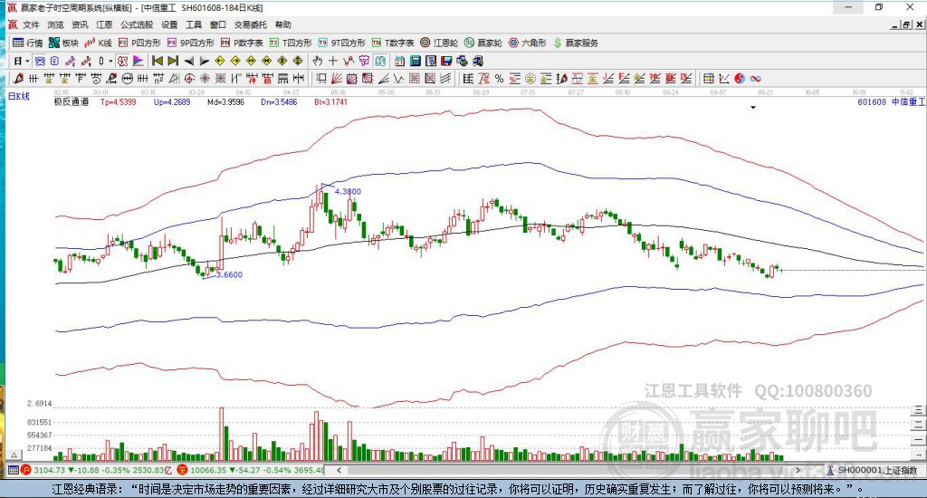Open the 9T四方形 tool
Image resolution: width=927 pixels, height=498 pixels.
(341, 43)
